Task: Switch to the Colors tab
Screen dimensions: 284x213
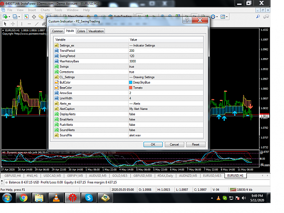Action: point(81,31)
